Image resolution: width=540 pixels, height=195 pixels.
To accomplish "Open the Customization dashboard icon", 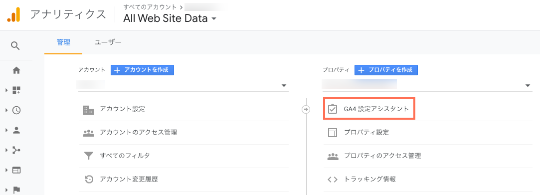I will click(x=16, y=90).
